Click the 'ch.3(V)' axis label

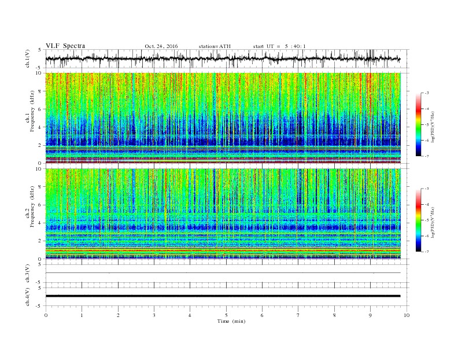tap(28, 274)
